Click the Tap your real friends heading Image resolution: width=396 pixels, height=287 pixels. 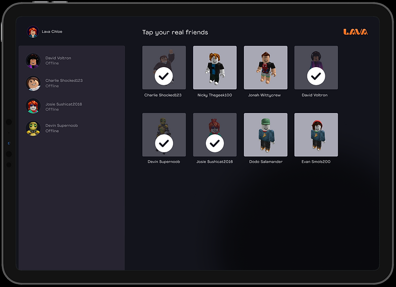[x=175, y=32]
